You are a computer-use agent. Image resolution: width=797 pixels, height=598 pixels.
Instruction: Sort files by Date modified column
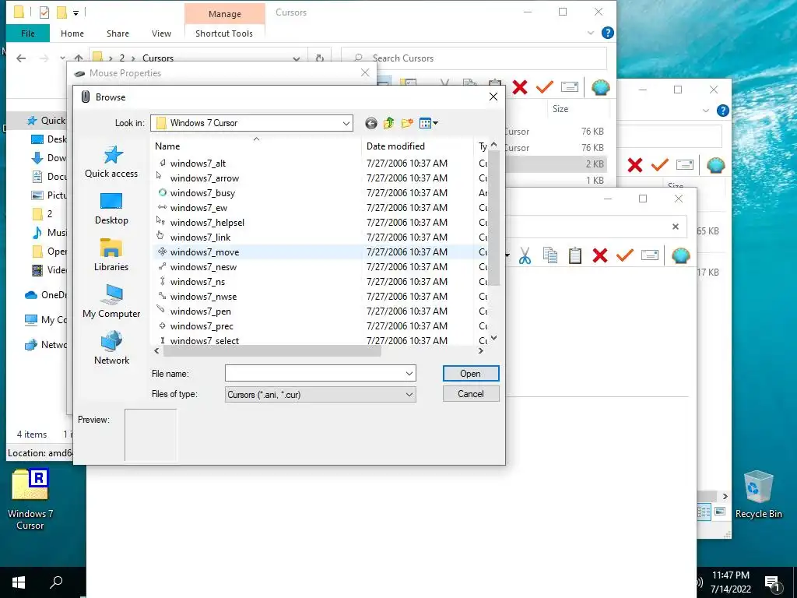pyautogui.click(x=417, y=146)
